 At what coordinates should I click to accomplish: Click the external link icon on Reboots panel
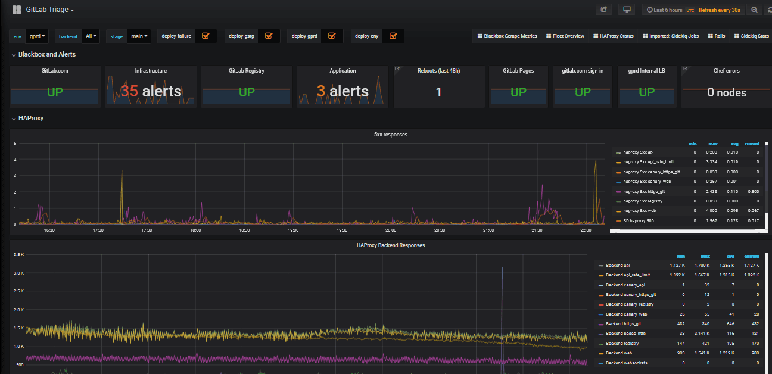[397, 68]
